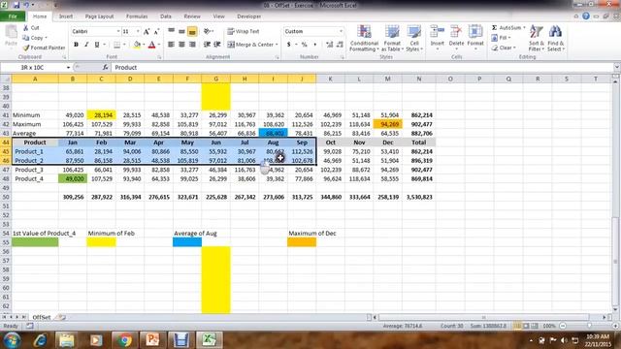Open Find & Select menu
Image resolution: width=621 pixels, height=349 pixels.
[556, 38]
